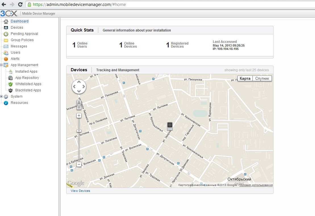Click the phone device marker on map
Image resolution: width=315 pixels, height=216 pixels.
point(170,126)
